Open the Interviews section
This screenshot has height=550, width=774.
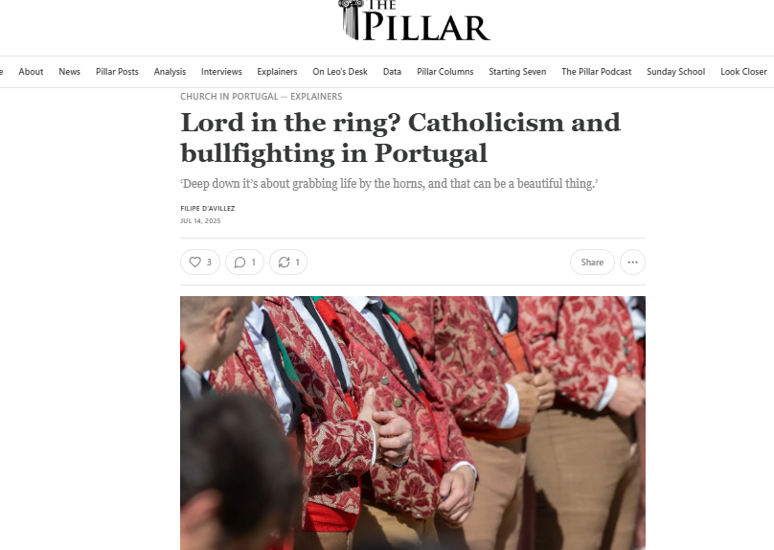221,72
